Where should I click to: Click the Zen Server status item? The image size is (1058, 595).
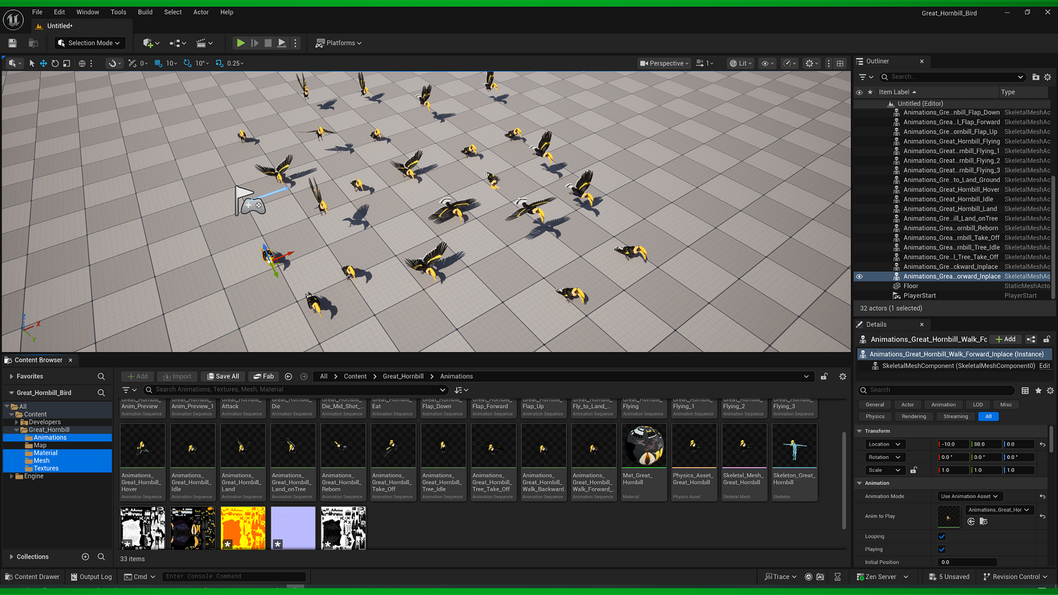882,577
